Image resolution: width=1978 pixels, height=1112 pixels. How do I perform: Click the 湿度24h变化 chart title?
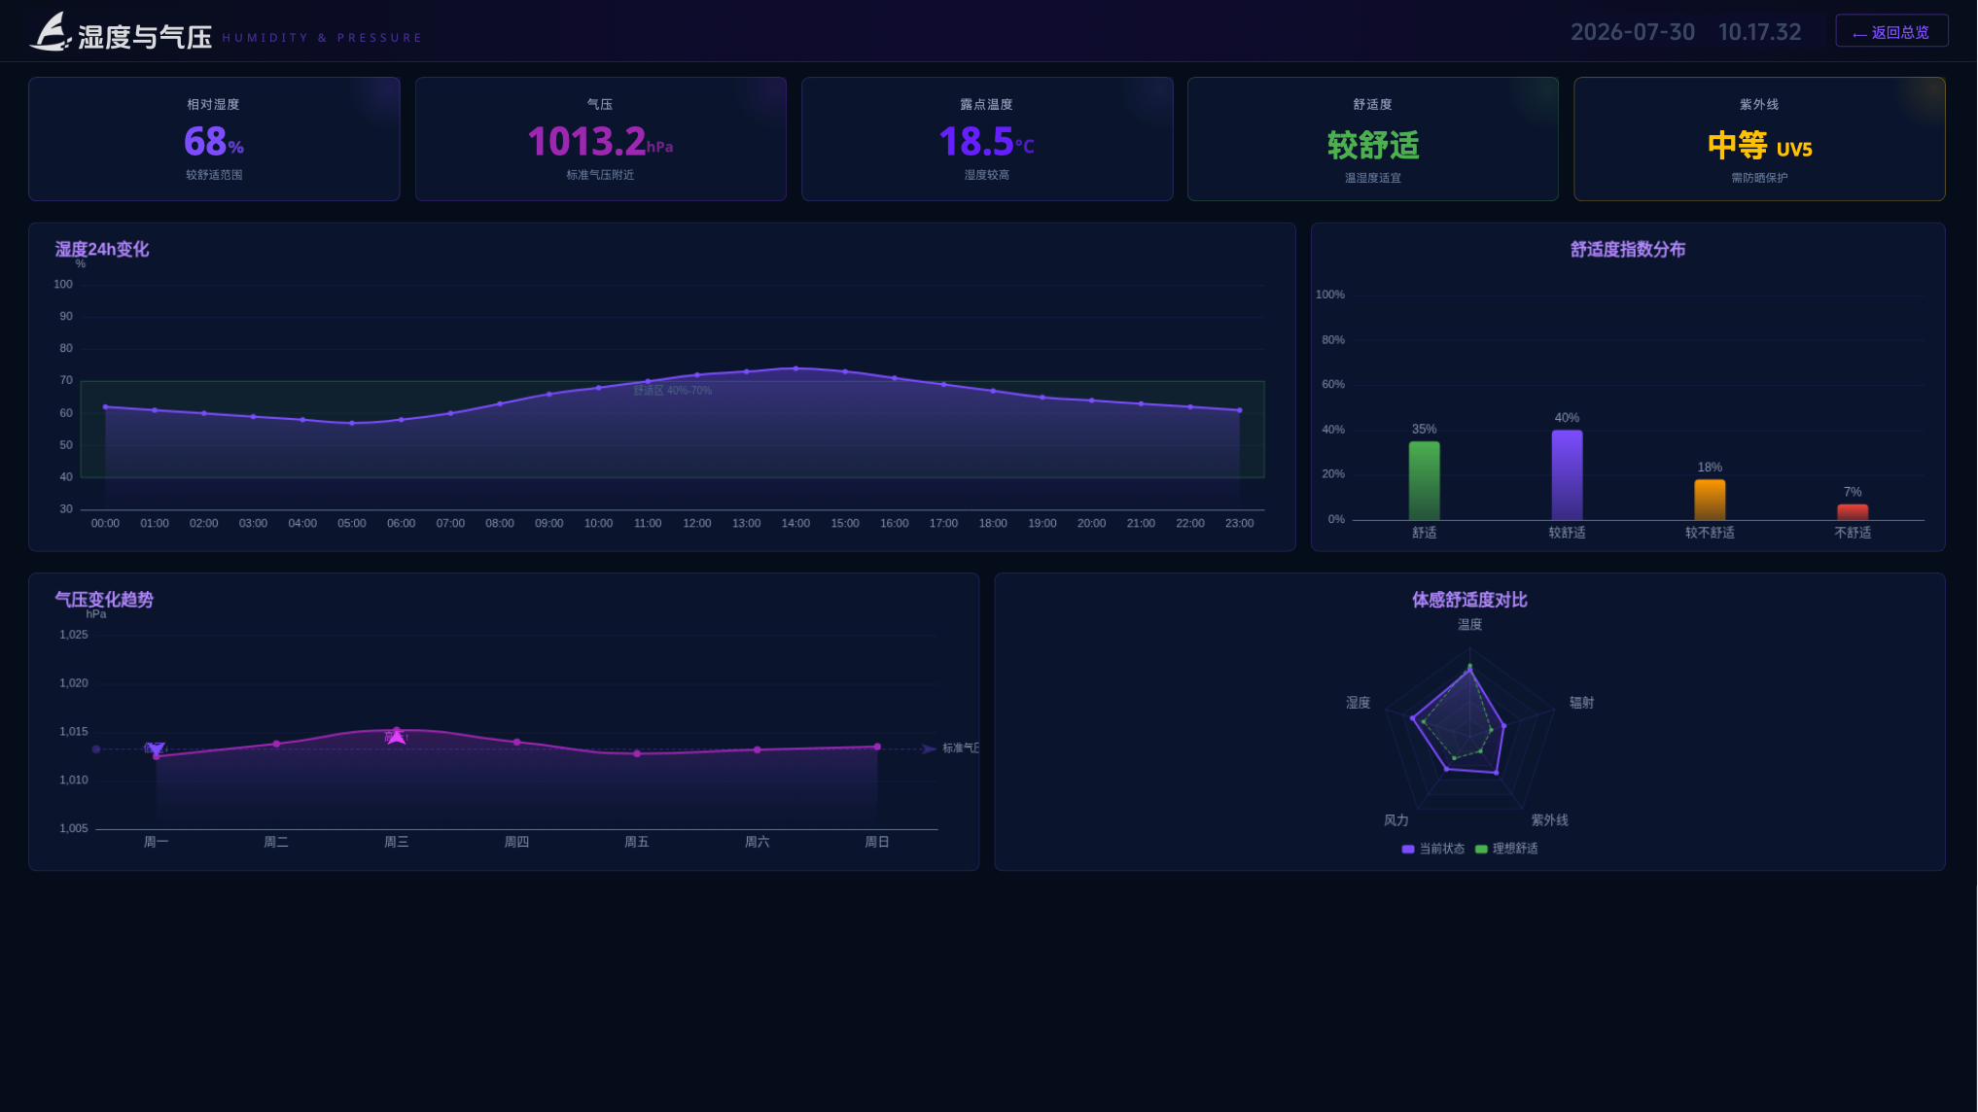[x=101, y=249]
